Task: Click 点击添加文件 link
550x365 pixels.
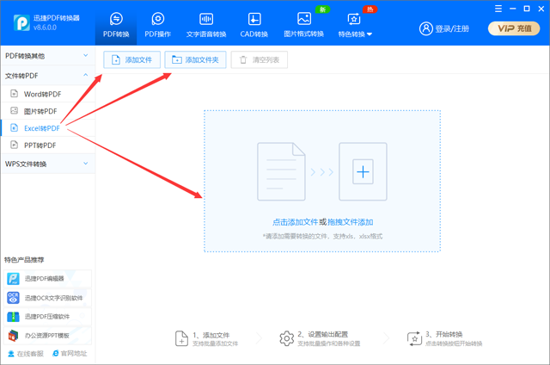Action: [295, 222]
